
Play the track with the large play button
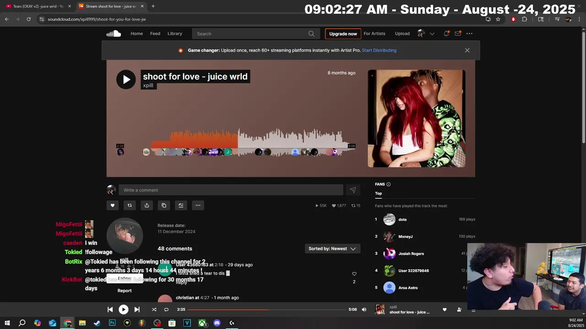pos(126,80)
